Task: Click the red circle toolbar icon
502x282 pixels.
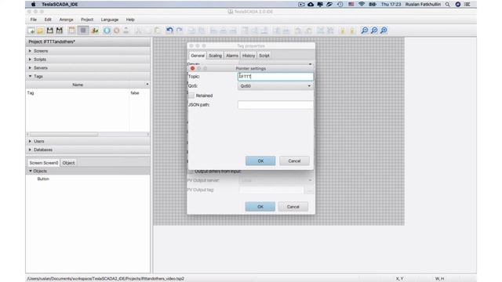Action: 117,31
